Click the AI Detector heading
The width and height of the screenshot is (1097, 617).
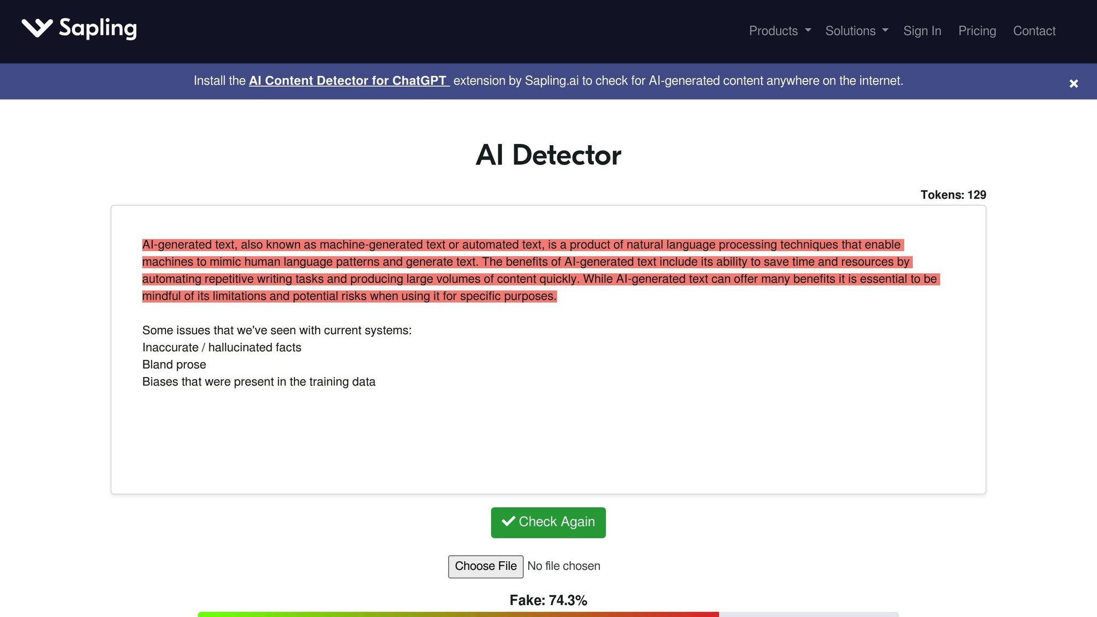(x=548, y=155)
